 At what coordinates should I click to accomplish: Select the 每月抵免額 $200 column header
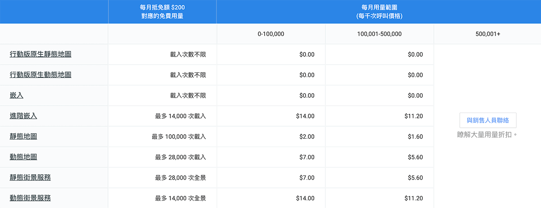pyautogui.click(x=162, y=12)
